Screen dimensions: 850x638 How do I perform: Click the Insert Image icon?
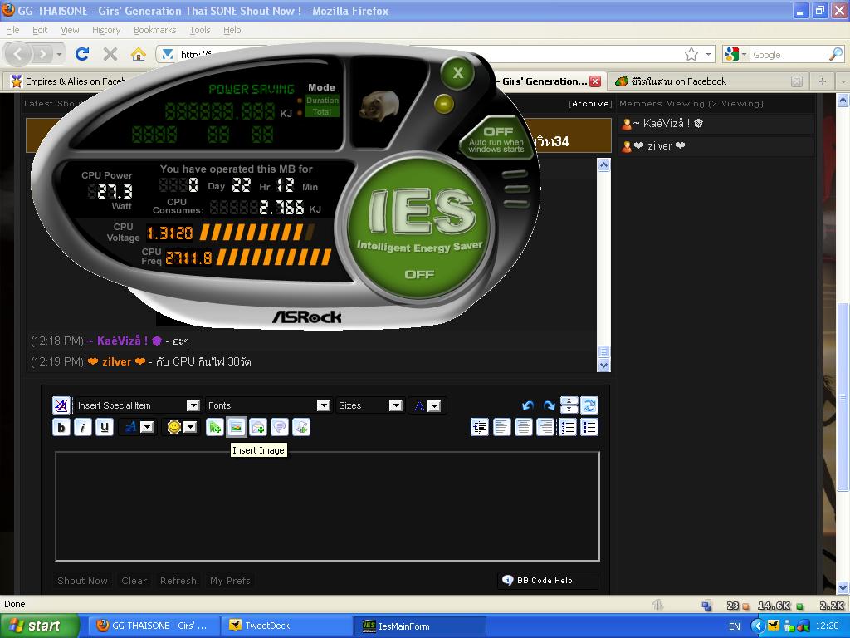[x=237, y=428]
